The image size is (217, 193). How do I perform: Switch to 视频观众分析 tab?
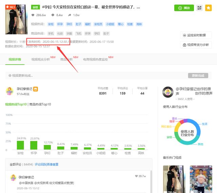[40, 59]
